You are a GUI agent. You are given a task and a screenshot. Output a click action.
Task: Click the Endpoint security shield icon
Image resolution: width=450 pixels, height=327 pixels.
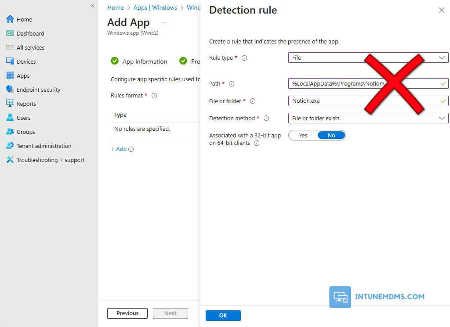pyautogui.click(x=10, y=90)
